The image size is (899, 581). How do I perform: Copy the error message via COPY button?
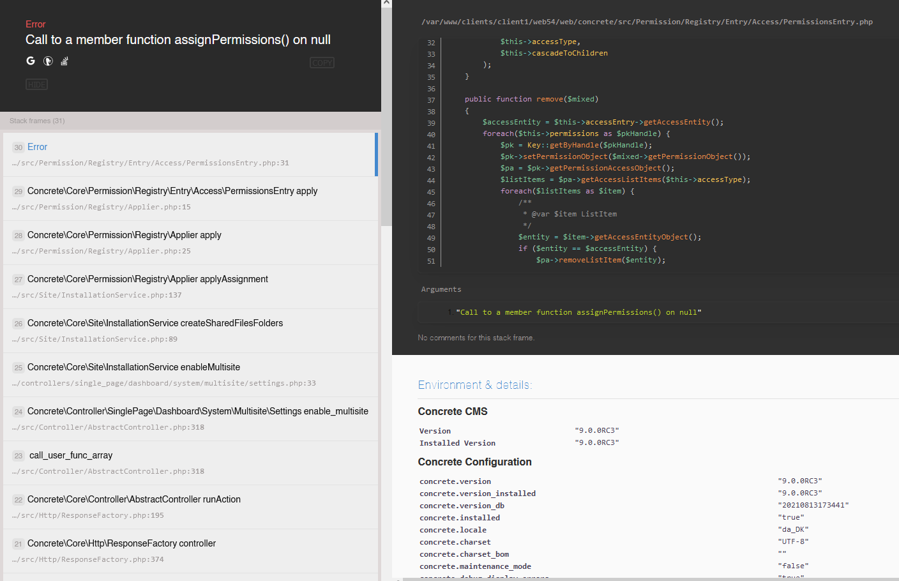322,62
